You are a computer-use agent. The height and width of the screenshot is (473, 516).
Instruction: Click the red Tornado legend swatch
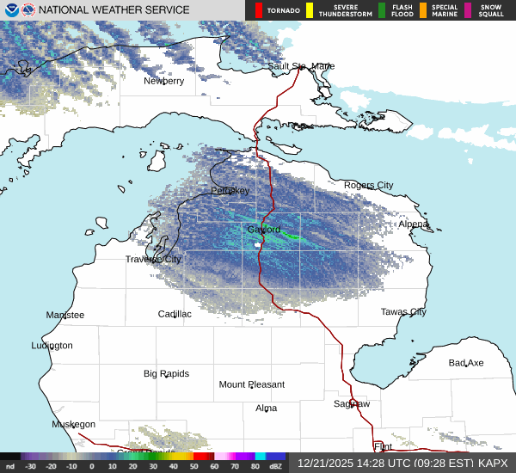(258, 10)
